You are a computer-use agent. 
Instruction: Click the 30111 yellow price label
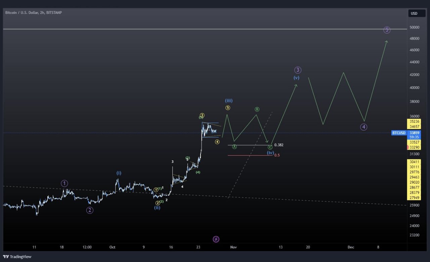[414, 167]
